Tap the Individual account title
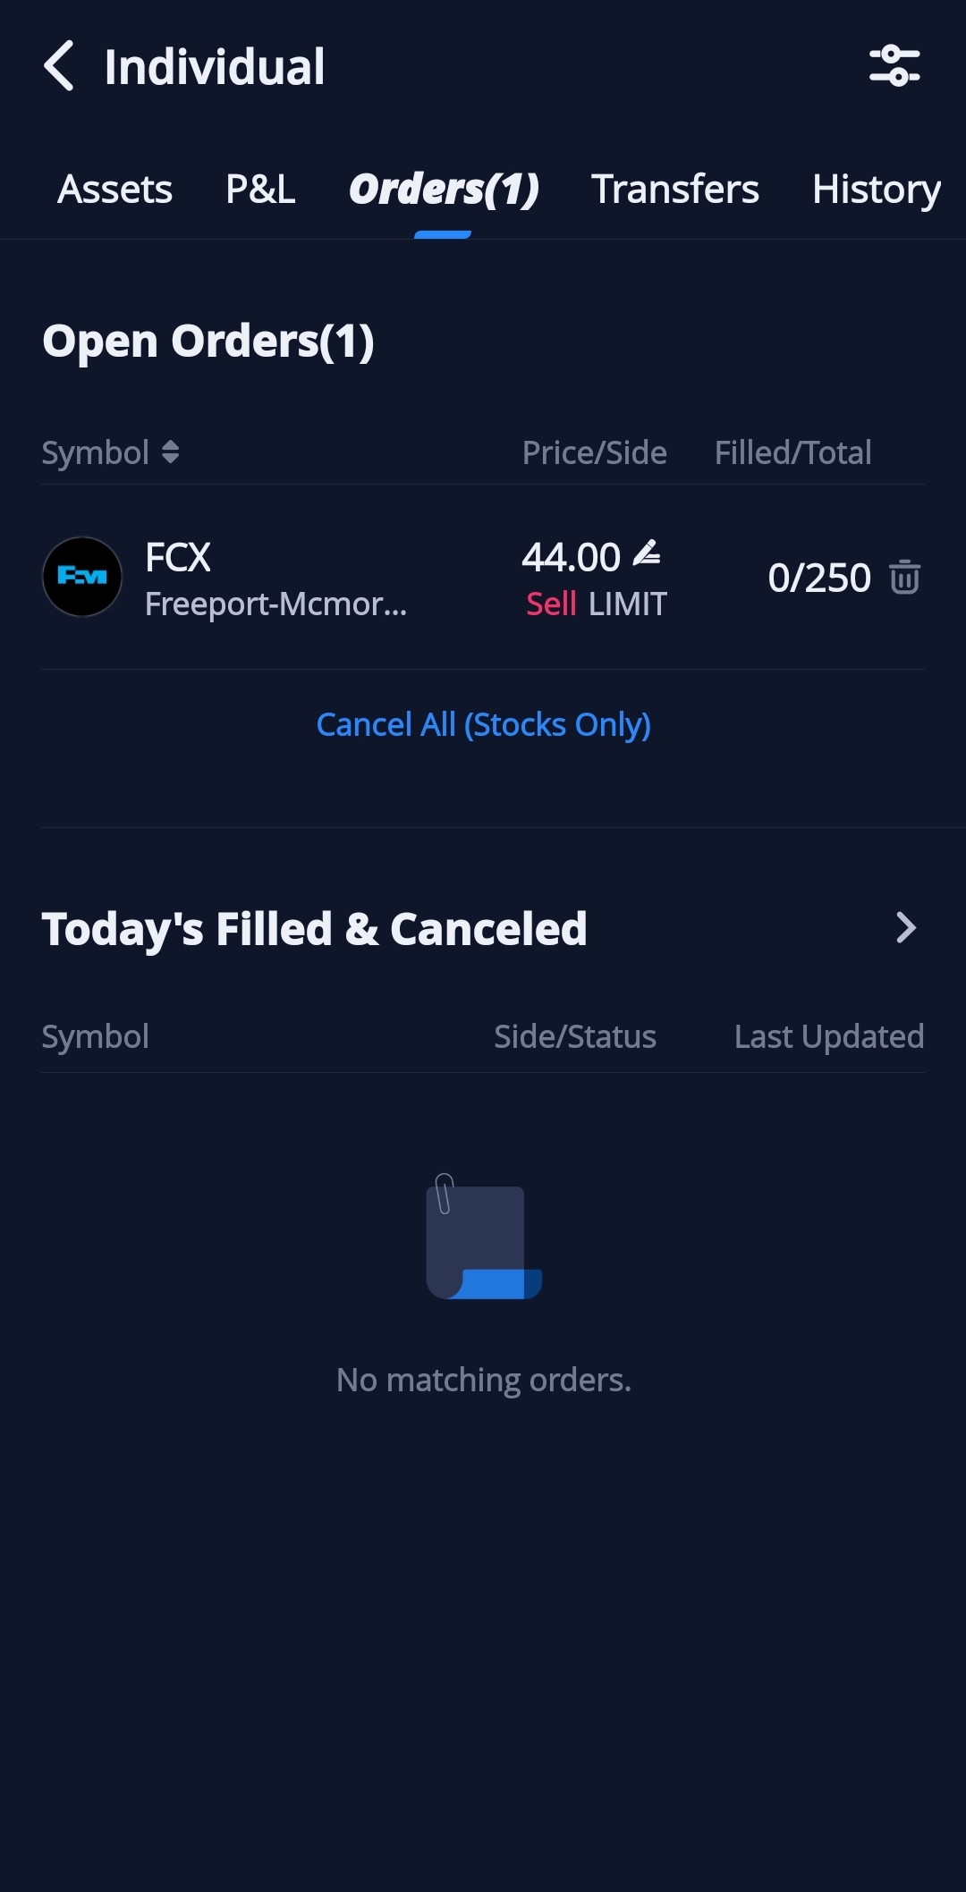 pos(215,67)
